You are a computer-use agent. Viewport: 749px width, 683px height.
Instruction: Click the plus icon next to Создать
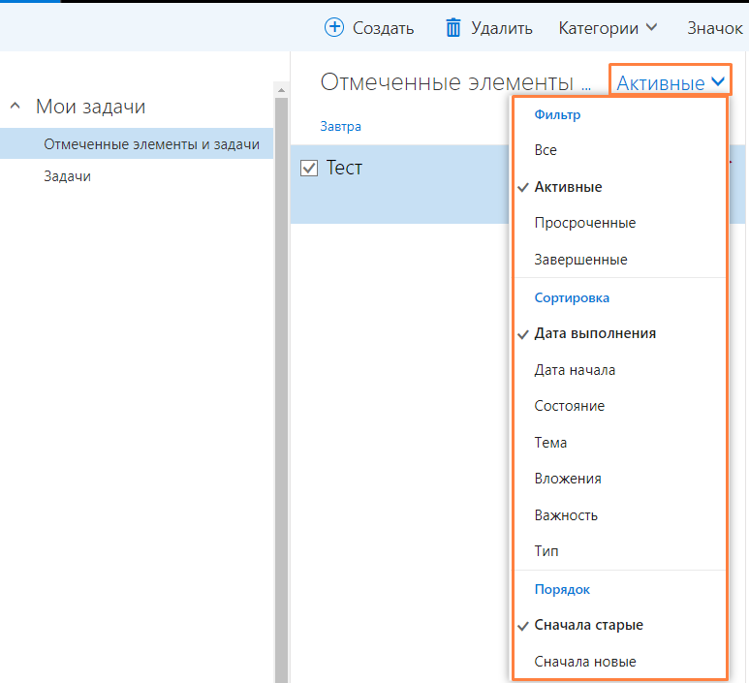pyautogui.click(x=334, y=27)
